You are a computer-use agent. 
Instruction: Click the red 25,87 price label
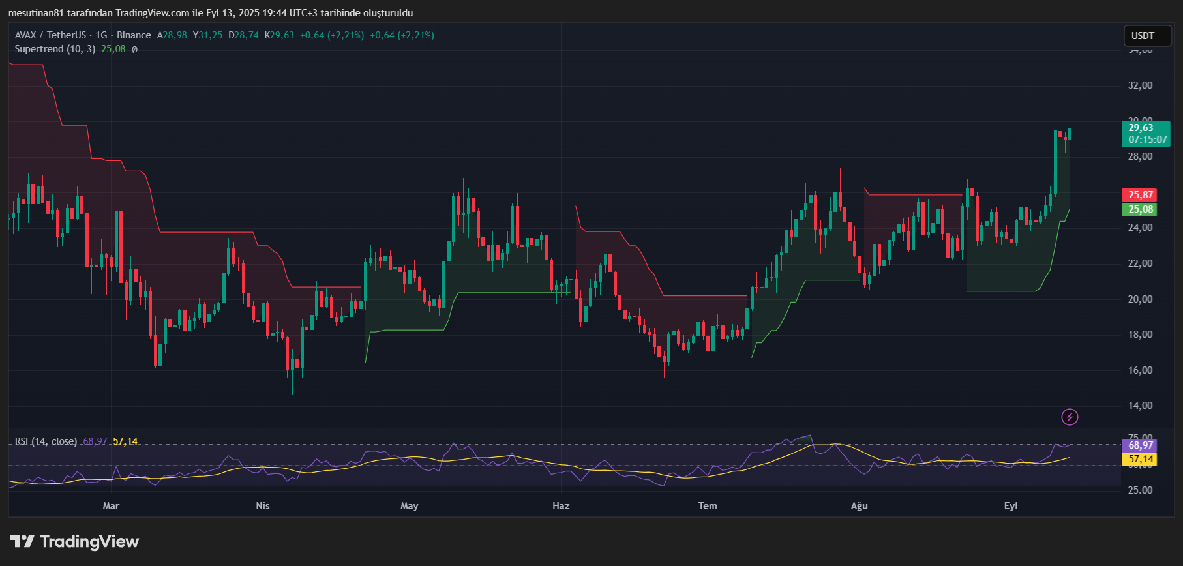click(x=1141, y=195)
